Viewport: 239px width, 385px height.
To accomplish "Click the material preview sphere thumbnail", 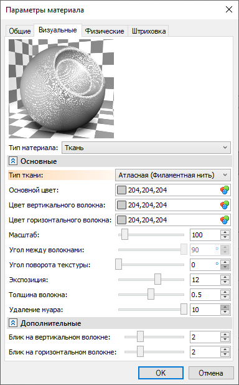I will 61,88.
